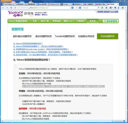The width and height of the screenshot is (128, 123).
Task: Click the red 服務關閉：2013年12月26日 text
Action: click(x=32, y=109)
